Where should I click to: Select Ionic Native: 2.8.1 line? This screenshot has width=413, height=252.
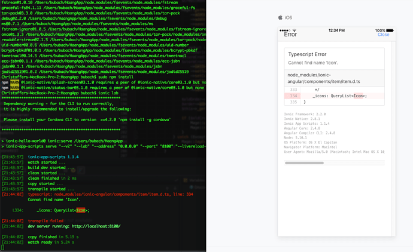302,119
